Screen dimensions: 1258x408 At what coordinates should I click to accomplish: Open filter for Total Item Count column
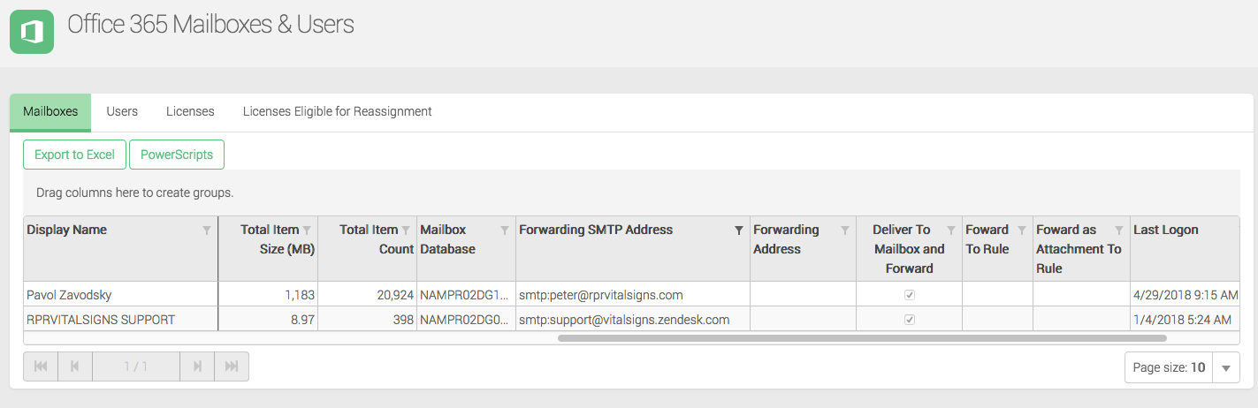[406, 230]
